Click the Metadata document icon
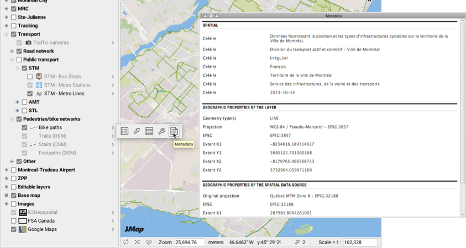 [174, 131]
